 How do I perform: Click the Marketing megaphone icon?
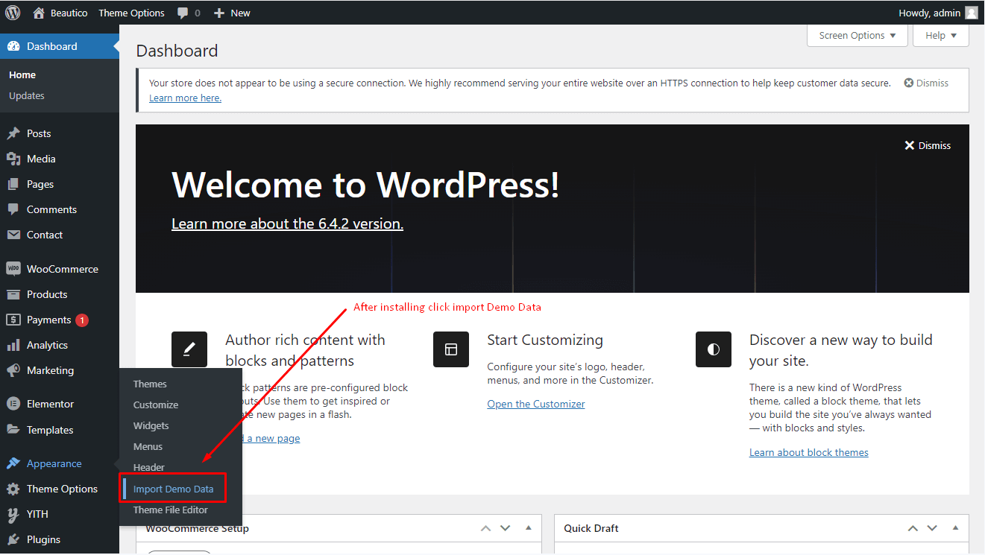tap(13, 370)
